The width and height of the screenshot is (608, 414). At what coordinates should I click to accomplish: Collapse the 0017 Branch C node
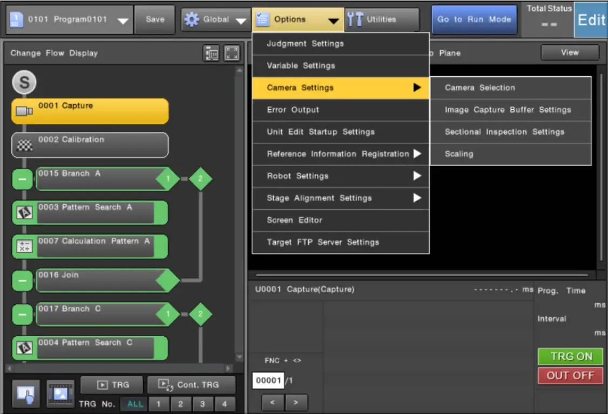(22, 315)
